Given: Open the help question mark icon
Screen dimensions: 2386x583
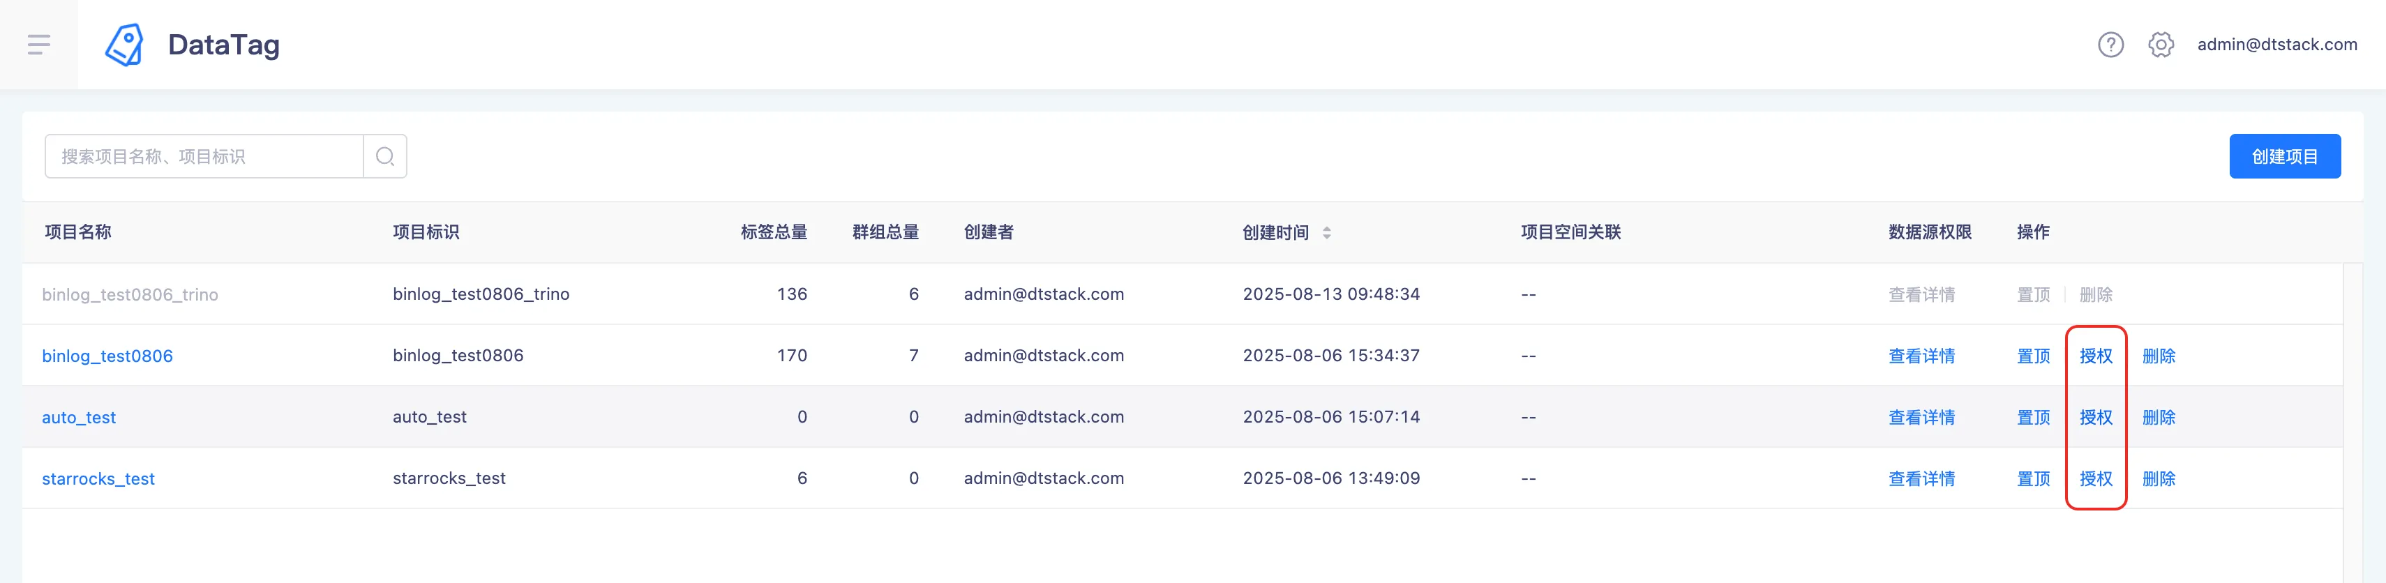Looking at the screenshot, I should (2111, 45).
